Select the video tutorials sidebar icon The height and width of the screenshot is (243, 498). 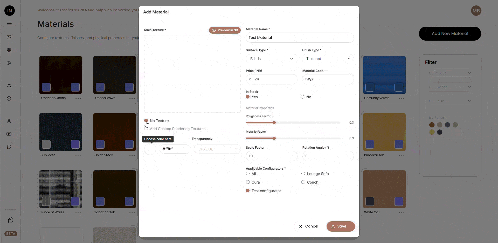(x=9, y=134)
